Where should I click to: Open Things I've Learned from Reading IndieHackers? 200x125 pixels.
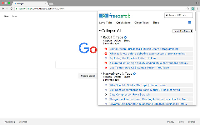coord(148,99)
